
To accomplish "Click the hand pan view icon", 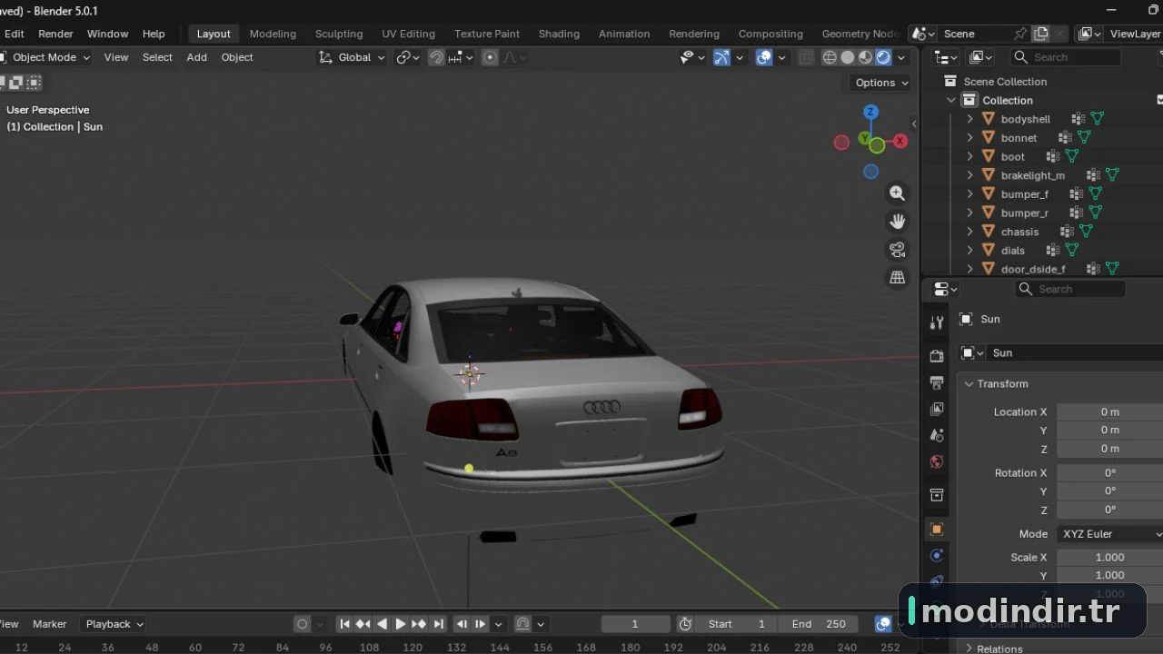I will 897,222.
